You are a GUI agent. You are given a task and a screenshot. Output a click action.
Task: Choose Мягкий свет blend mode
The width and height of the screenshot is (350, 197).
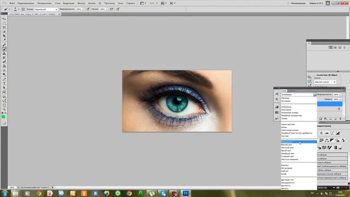299,144
